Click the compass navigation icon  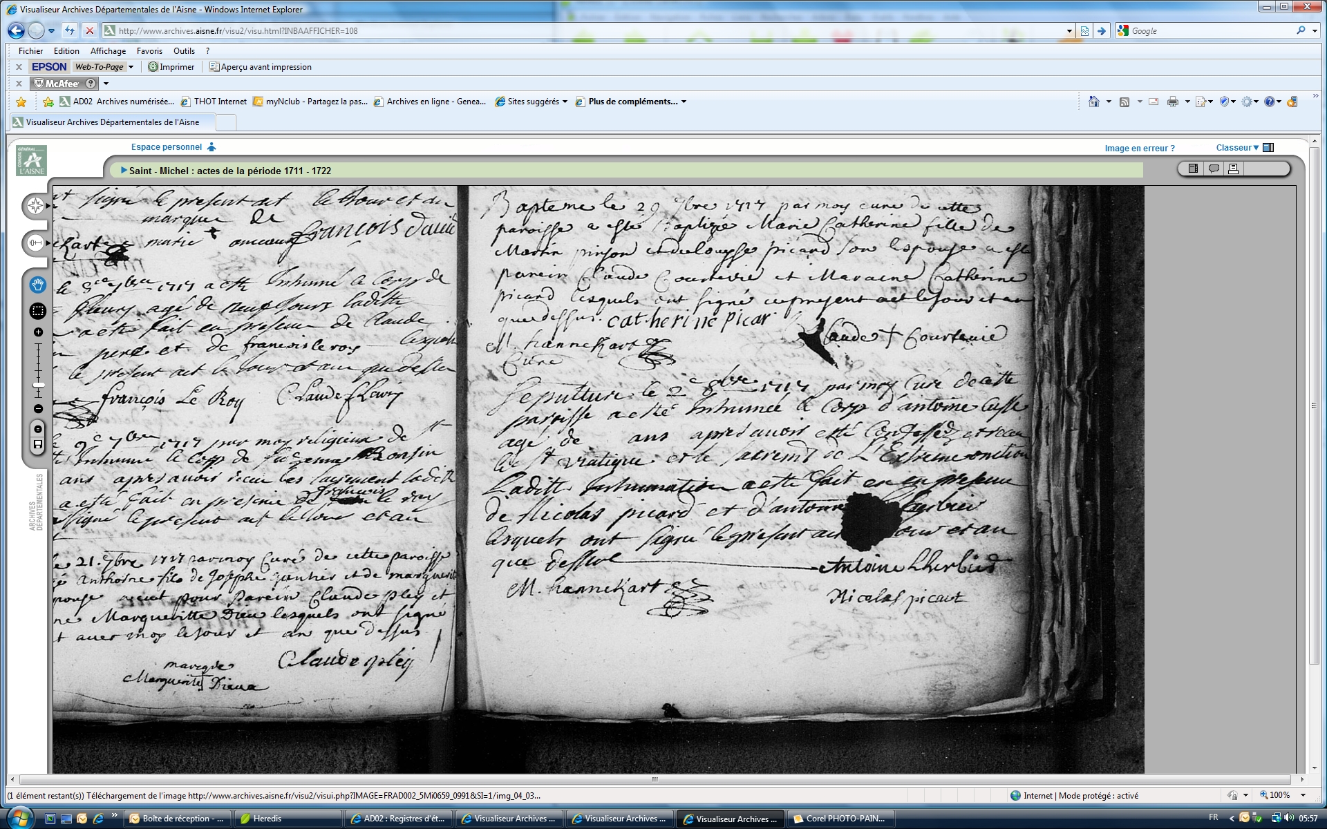point(36,206)
